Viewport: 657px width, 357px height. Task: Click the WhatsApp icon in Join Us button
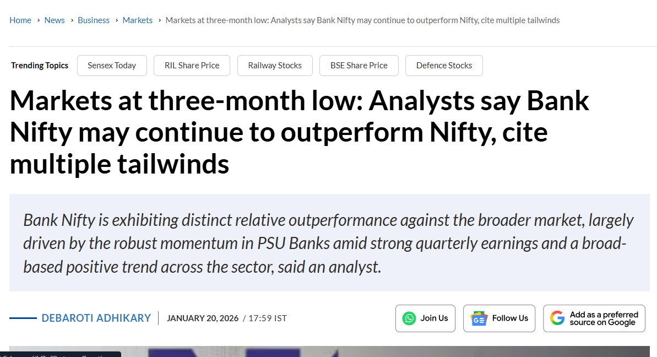pos(409,318)
